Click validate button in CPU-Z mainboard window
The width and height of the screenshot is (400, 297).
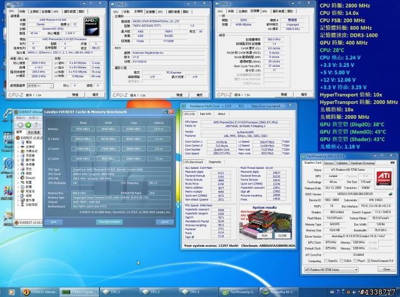pyautogui.click(x=179, y=94)
